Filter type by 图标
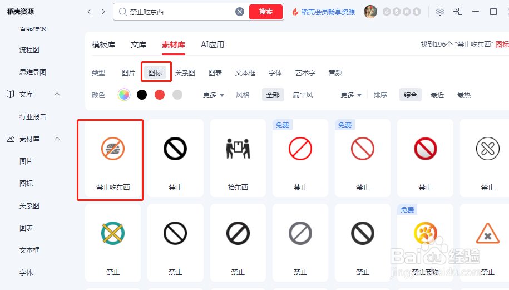 [155, 73]
